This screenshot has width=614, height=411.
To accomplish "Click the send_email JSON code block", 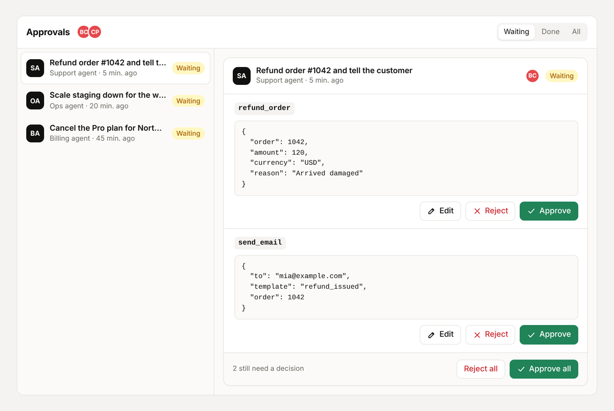I will (406, 287).
